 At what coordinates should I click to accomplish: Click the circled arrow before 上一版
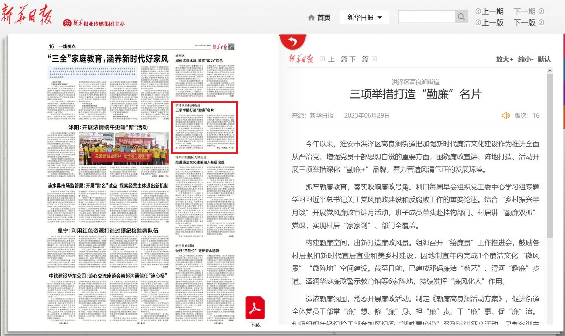[478, 23]
